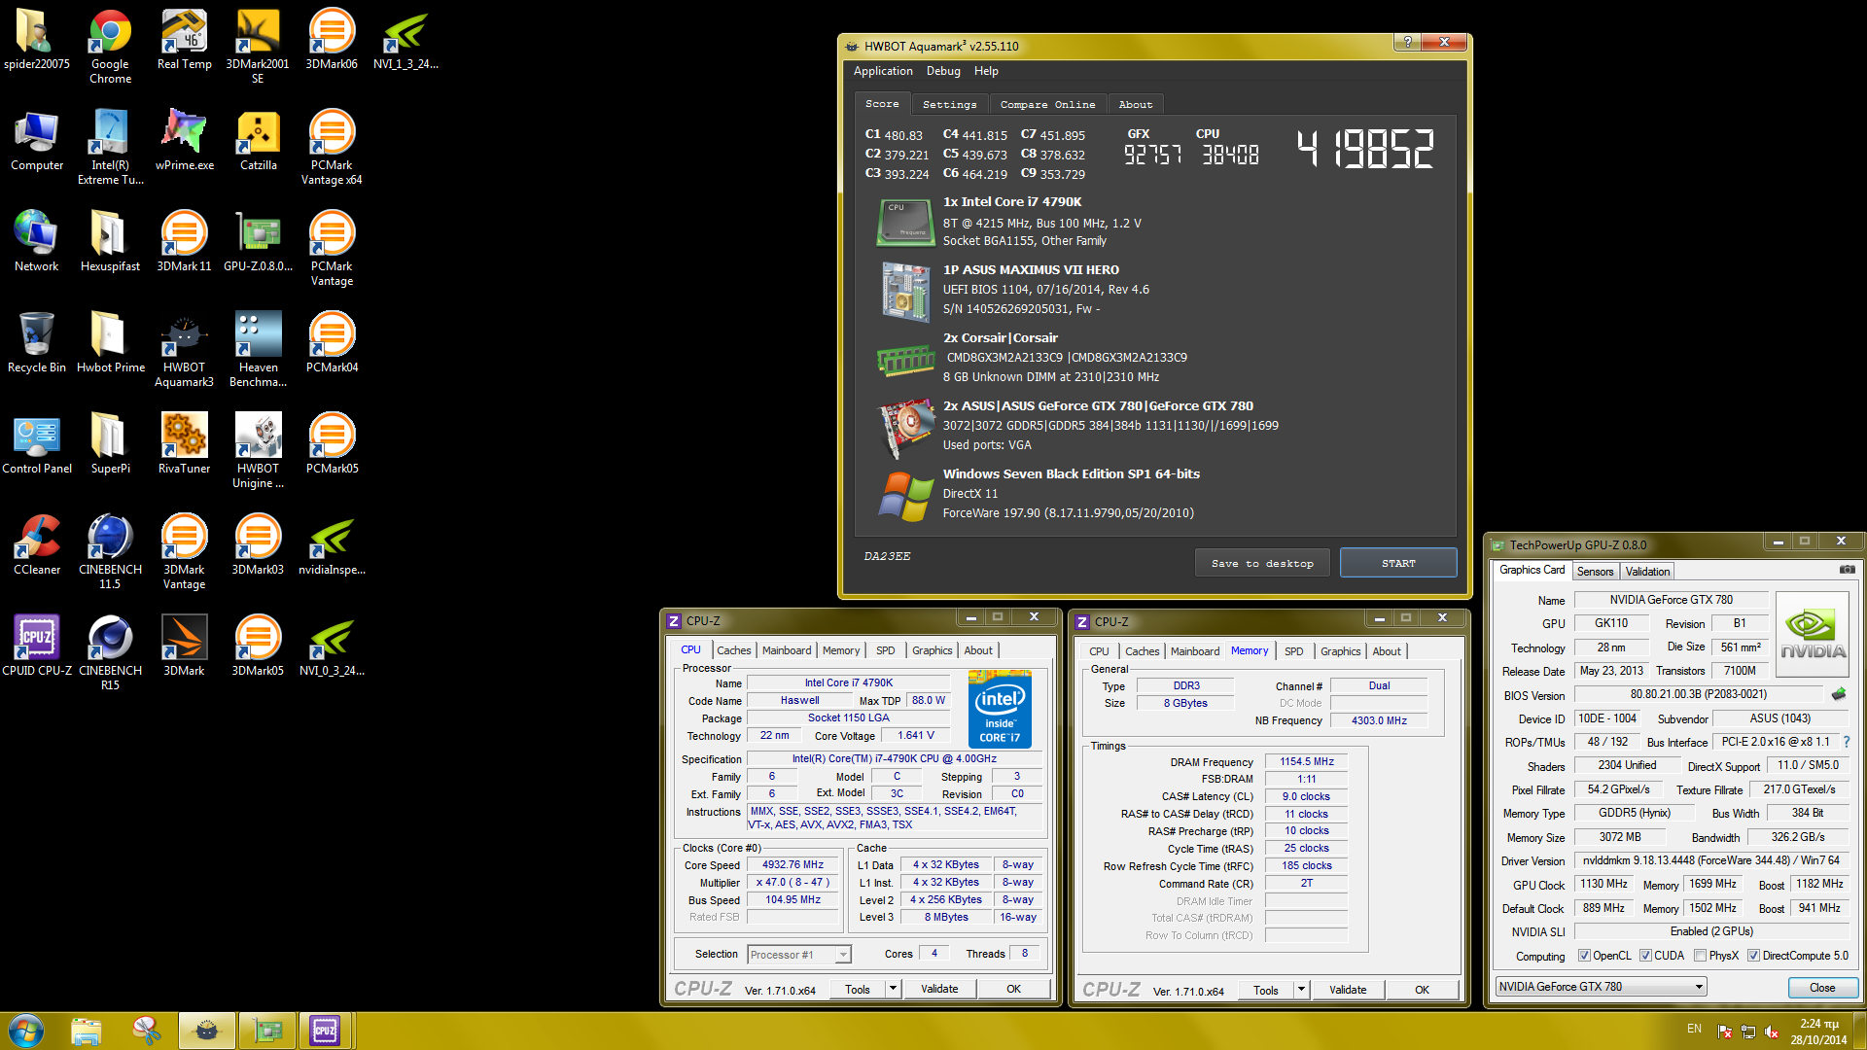Click OK in right CPU-Z window
The width and height of the screenshot is (1867, 1050).
coord(1422,990)
